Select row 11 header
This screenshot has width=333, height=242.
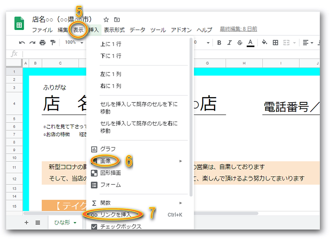(x=14, y=167)
